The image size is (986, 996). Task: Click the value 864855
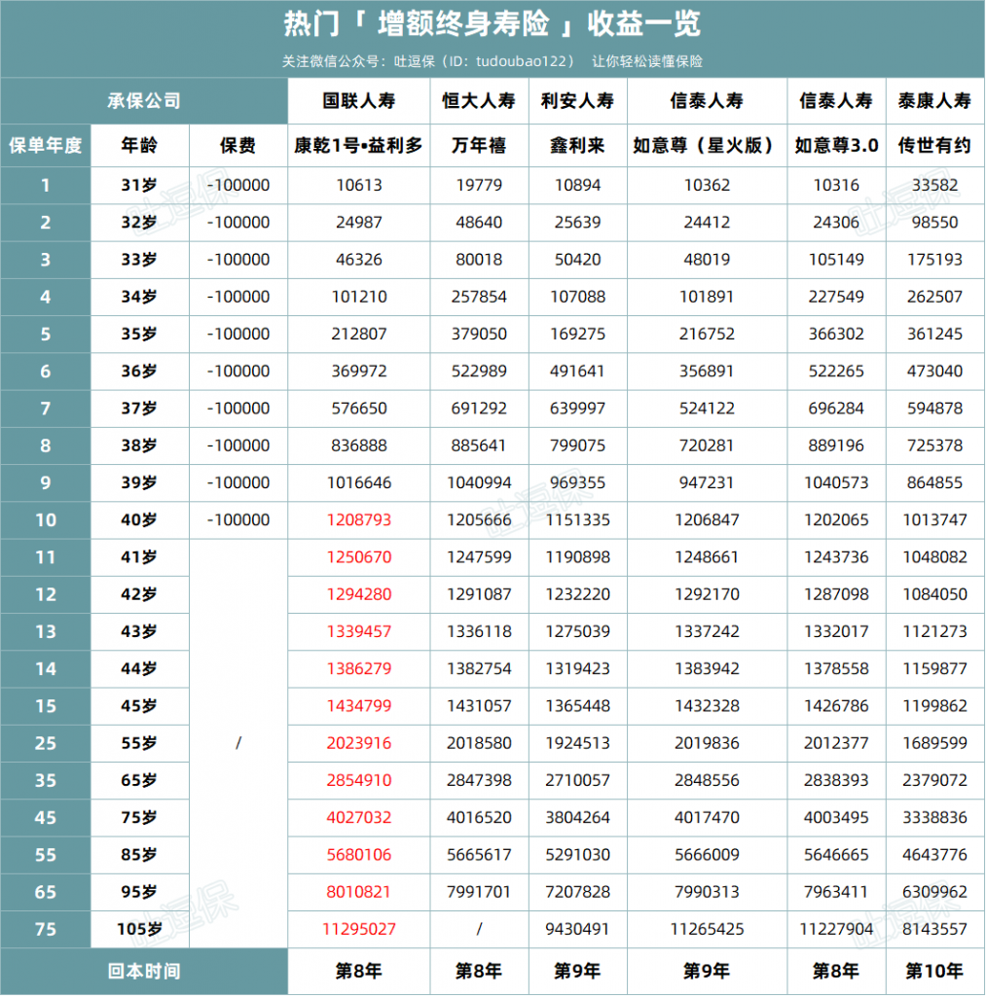pyautogui.click(x=934, y=482)
